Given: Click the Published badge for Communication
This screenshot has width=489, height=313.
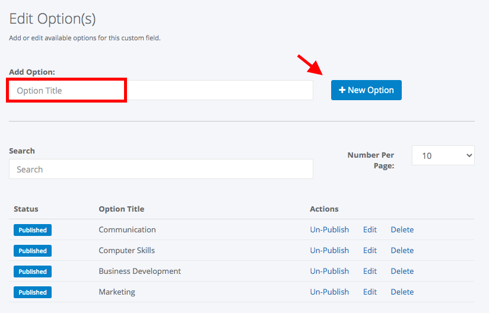Looking at the screenshot, I should [33, 230].
